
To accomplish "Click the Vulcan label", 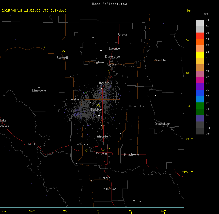I will coord(138,201).
